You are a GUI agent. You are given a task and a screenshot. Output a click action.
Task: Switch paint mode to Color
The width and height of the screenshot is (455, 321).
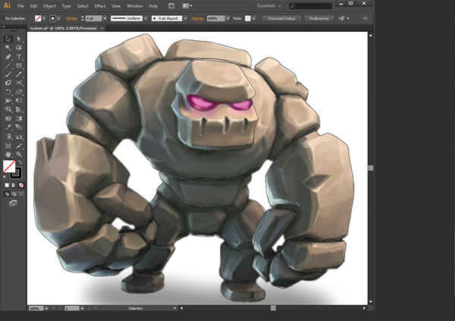click(7, 185)
